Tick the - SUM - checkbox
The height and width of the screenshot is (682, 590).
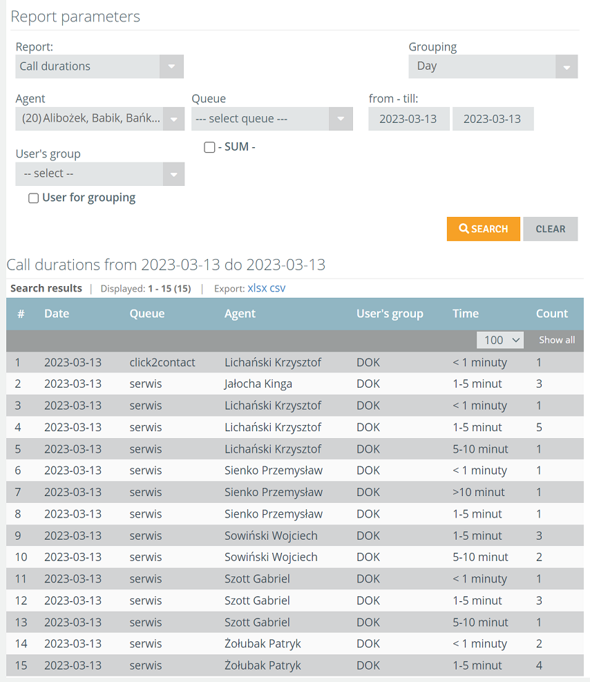tap(209, 147)
